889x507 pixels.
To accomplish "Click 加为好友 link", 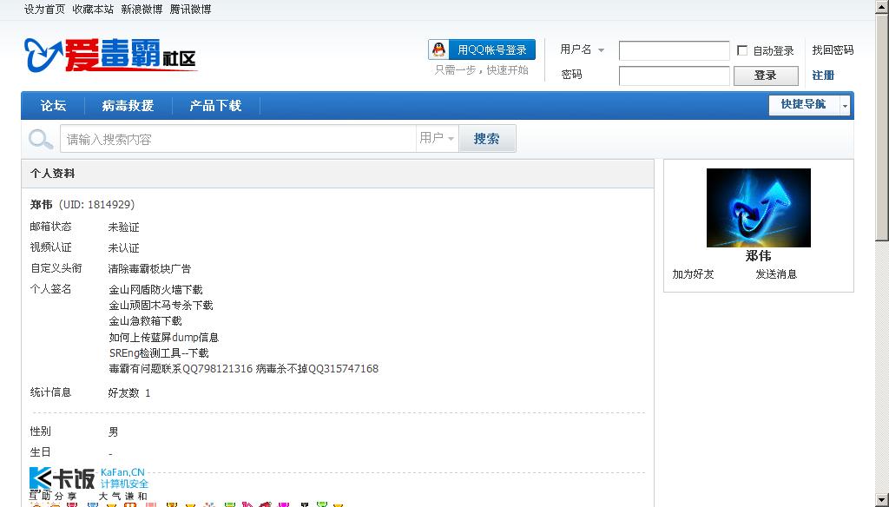I will coord(693,274).
